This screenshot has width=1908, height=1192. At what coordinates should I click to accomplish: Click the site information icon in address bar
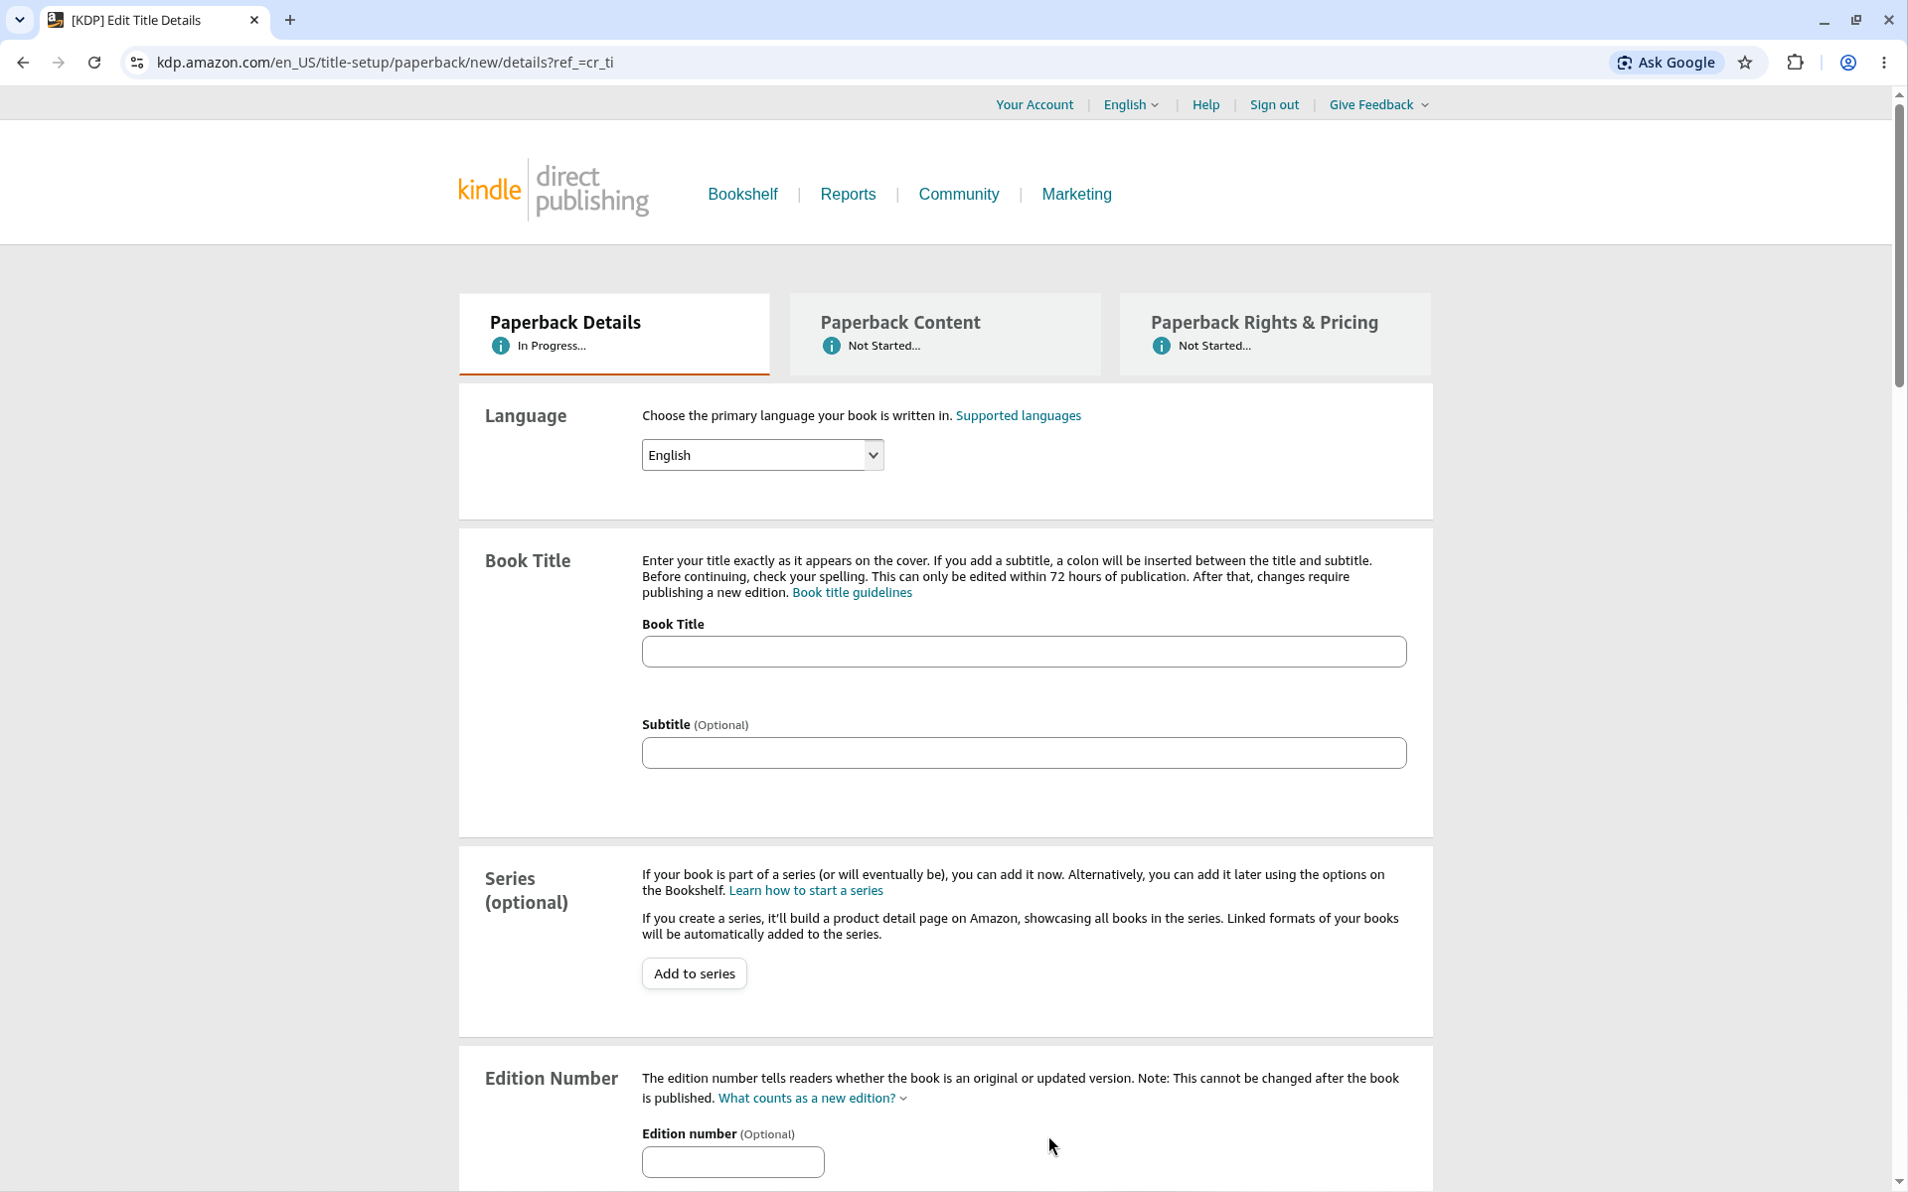137,63
